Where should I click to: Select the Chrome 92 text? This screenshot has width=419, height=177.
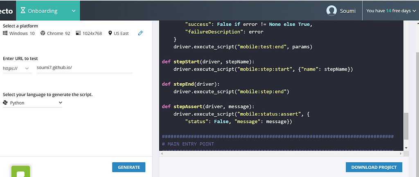[59, 34]
